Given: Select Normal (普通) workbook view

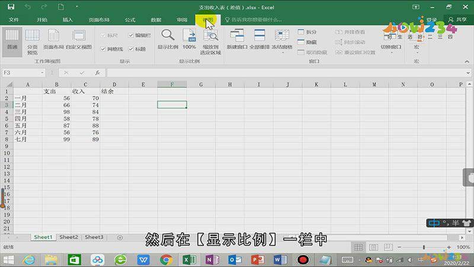Looking at the screenshot, I should click(12, 42).
